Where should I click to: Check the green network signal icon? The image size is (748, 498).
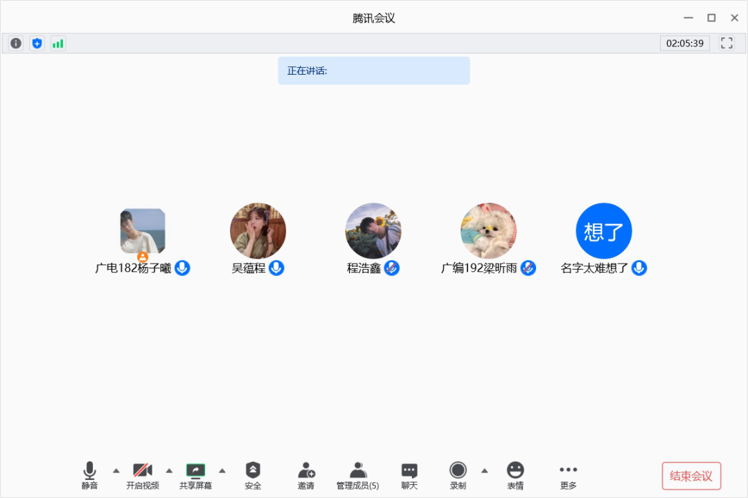57,44
